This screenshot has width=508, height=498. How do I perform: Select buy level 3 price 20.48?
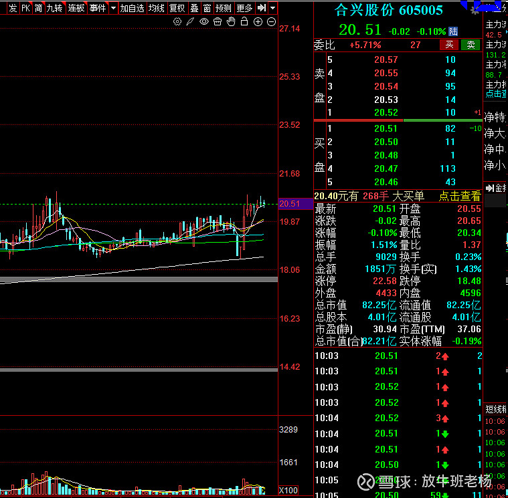(386, 155)
